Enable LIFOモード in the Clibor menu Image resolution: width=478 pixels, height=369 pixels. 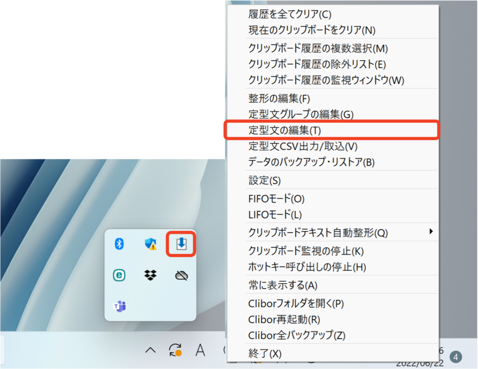(275, 215)
